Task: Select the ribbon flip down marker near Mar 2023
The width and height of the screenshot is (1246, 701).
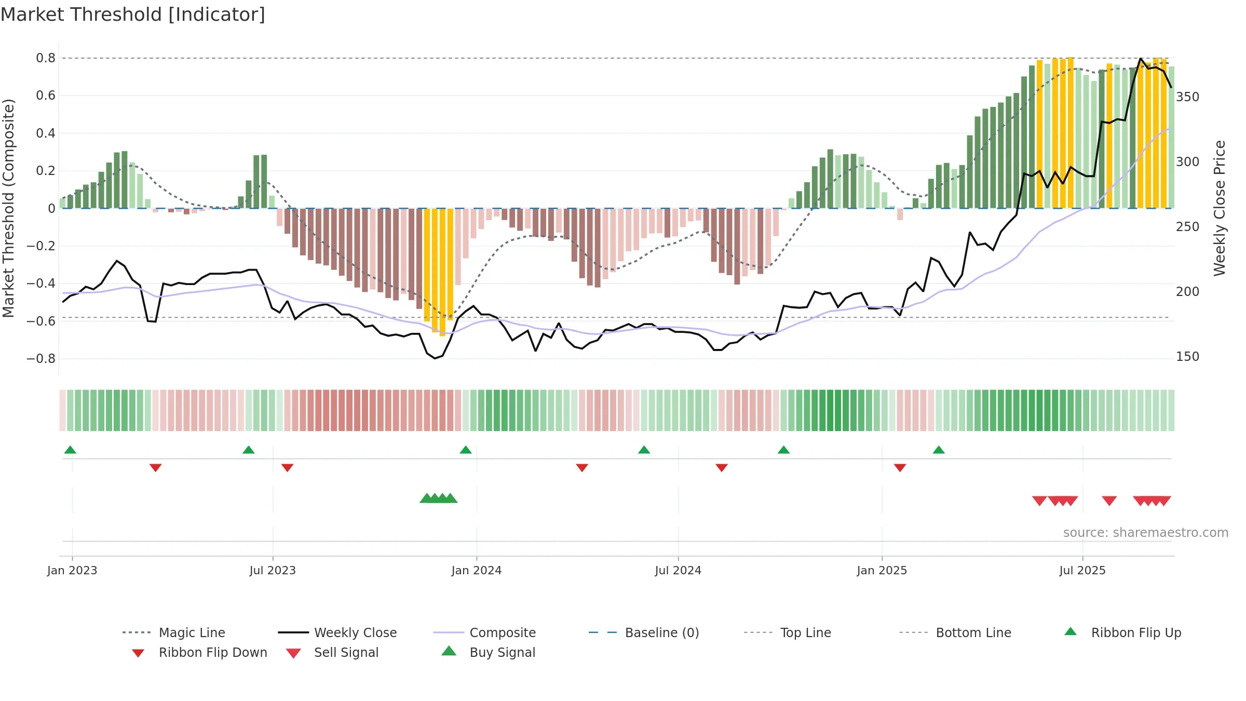Action: point(156,468)
